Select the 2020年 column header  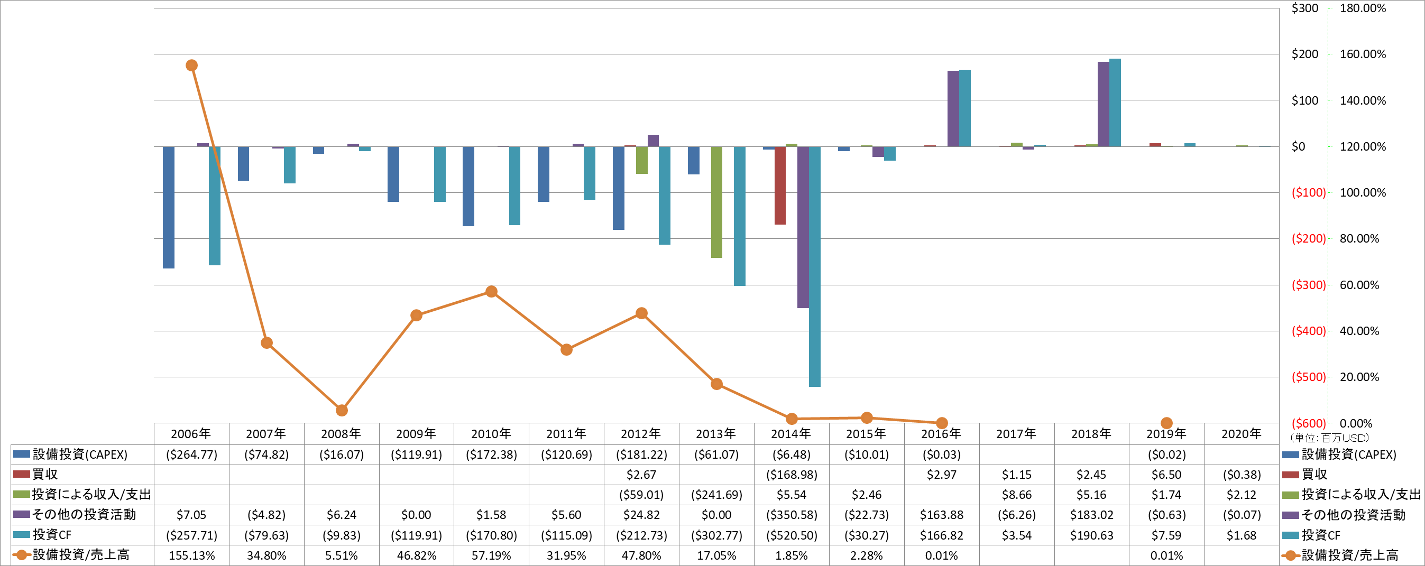[1242, 434]
